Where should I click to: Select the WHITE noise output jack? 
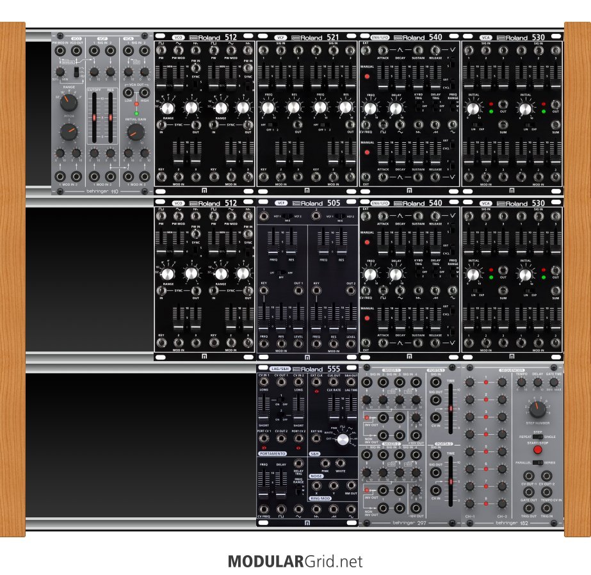341,463
